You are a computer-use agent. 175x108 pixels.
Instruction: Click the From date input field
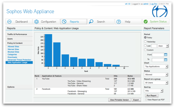158,55
